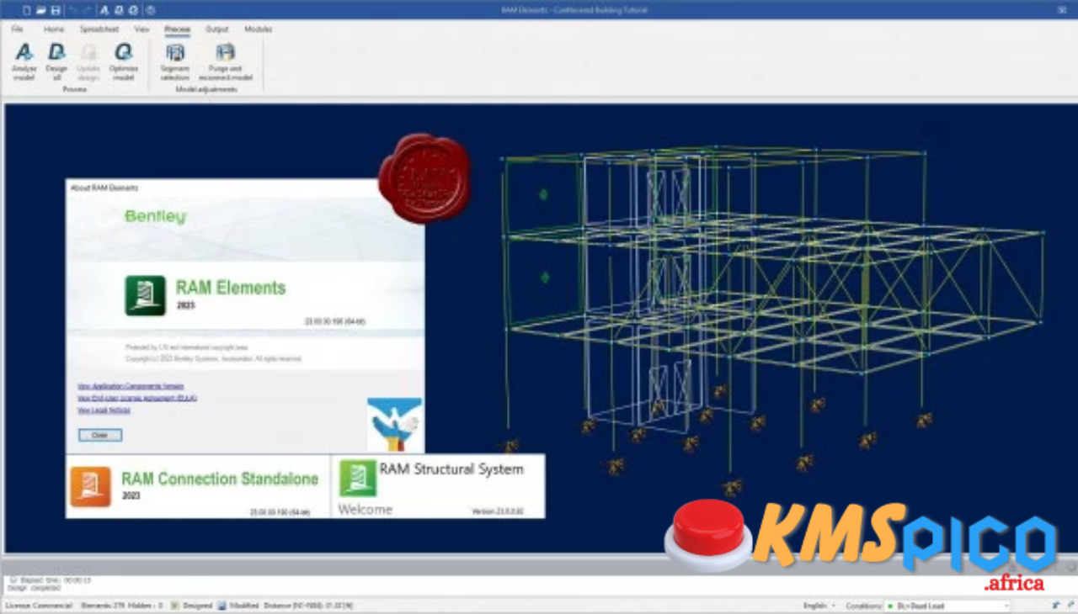The width and height of the screenshot is (1078, 614).
Task: Click the Analyze model ribbon icon
Action: pyautogui.click(x=24, y=53)
